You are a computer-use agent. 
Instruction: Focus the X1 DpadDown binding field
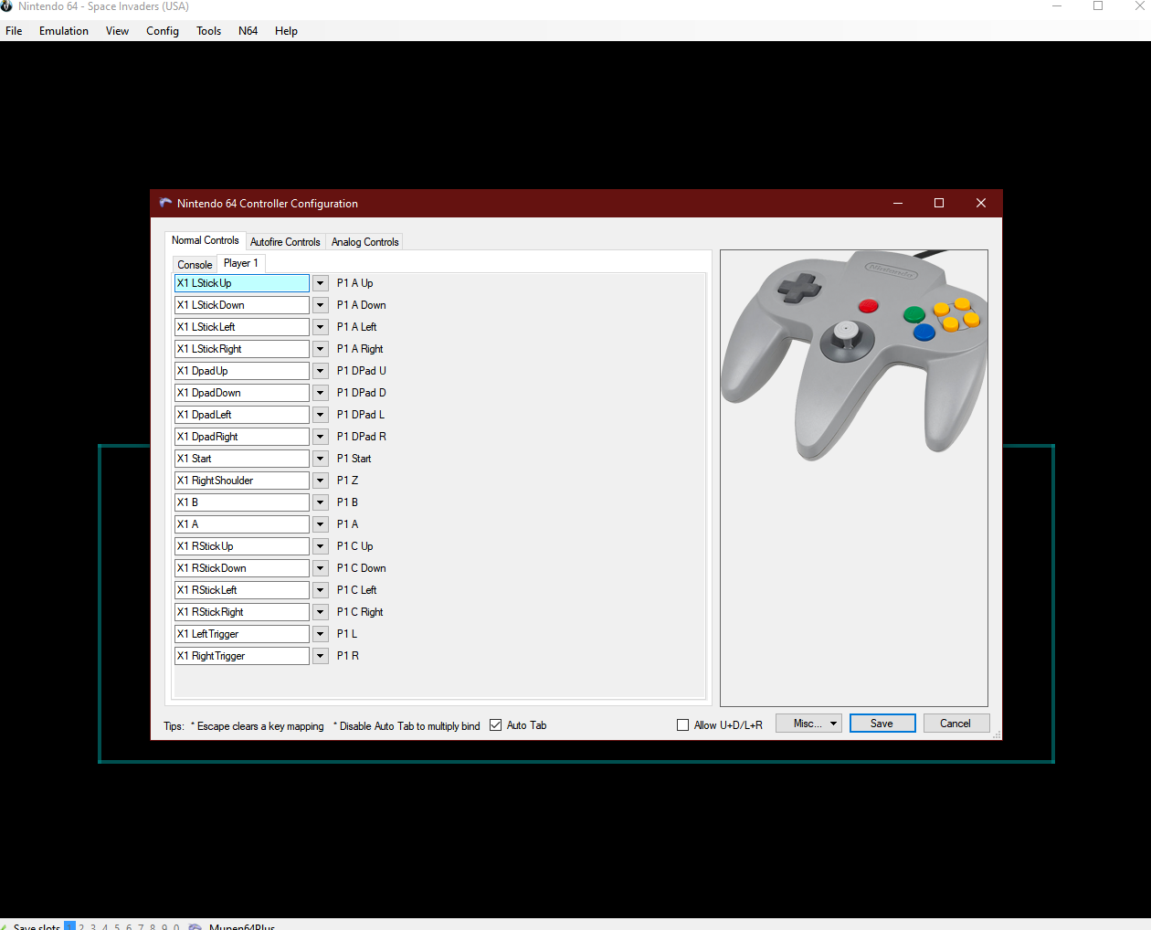242,393
